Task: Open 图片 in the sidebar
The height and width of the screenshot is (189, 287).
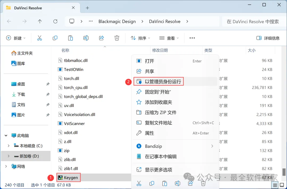Action: 18,115
